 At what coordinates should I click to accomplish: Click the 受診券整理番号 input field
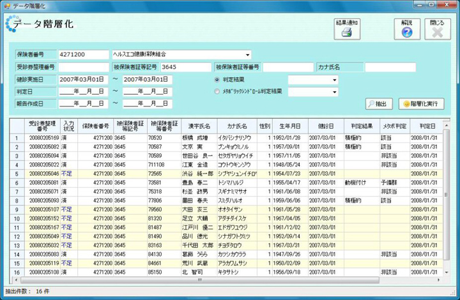coord(83,67)
